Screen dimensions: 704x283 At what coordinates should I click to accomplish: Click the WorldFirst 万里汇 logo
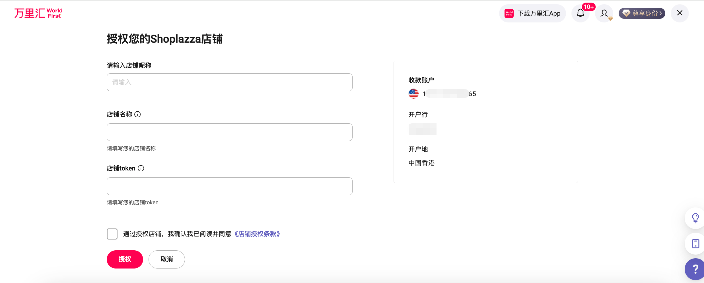(38, 13)
